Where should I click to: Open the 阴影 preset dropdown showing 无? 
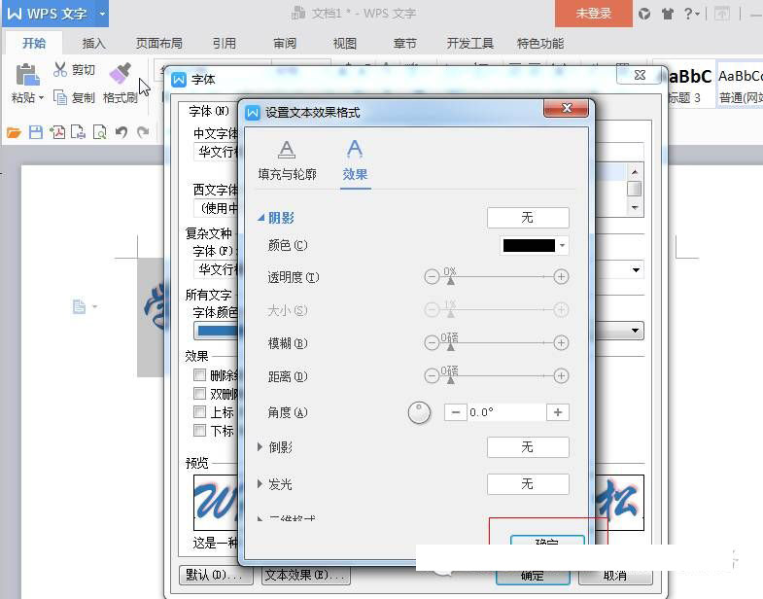(x=528, y=218)
